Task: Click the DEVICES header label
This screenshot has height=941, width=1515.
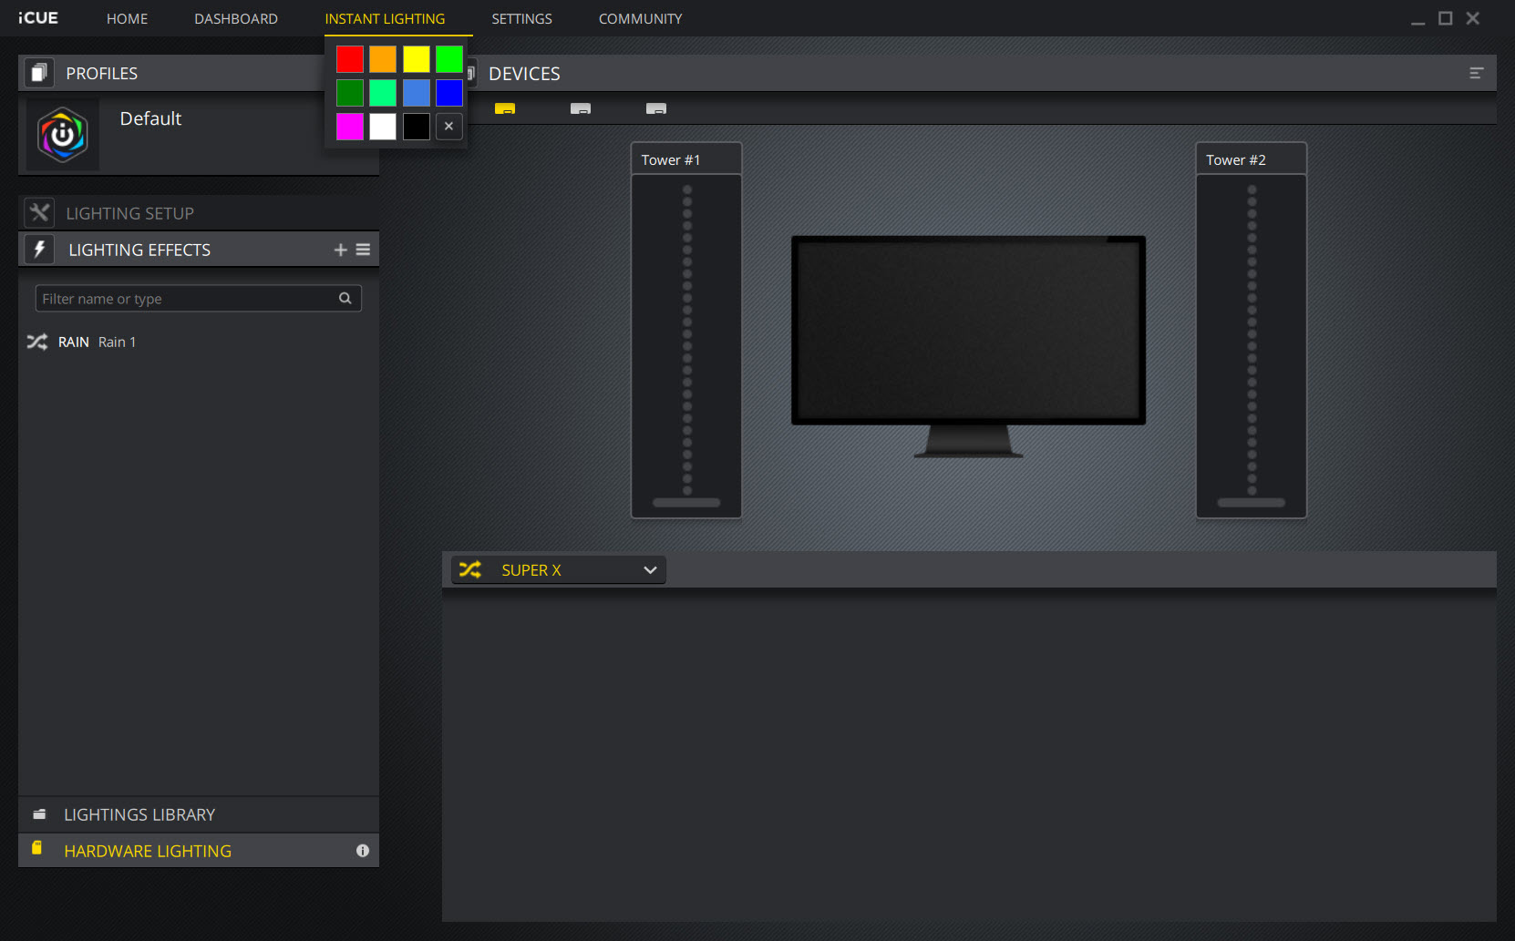Action: tap(524, 74)
